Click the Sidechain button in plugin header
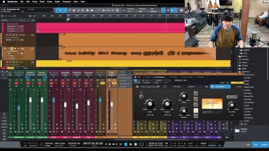The width and height of the screenshot is (269, 151). point(178,80)
